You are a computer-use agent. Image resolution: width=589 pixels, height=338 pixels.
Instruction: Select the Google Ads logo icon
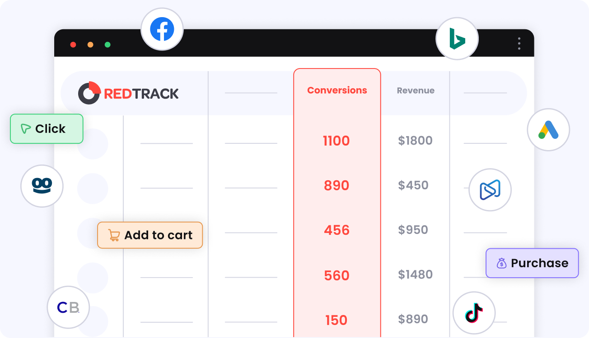548,130
